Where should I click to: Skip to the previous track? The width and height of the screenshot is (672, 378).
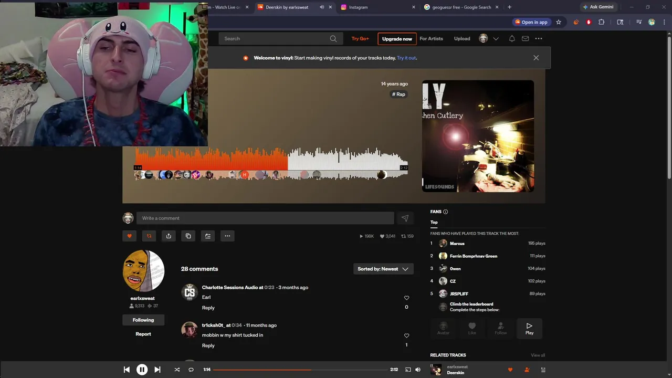(127, 370)
